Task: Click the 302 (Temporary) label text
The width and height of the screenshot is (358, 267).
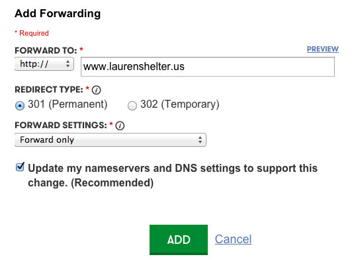Action: pos(180,104)
